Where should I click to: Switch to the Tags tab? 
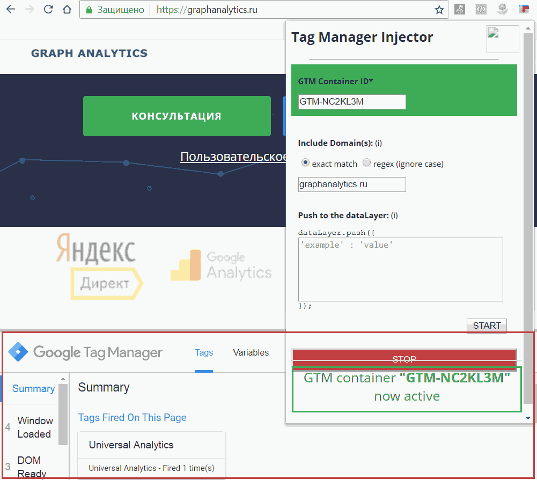(204, 353)
